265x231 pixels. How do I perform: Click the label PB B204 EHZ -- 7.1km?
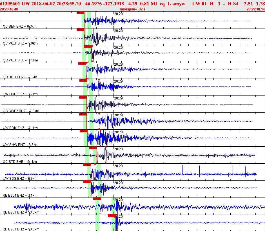20,196
